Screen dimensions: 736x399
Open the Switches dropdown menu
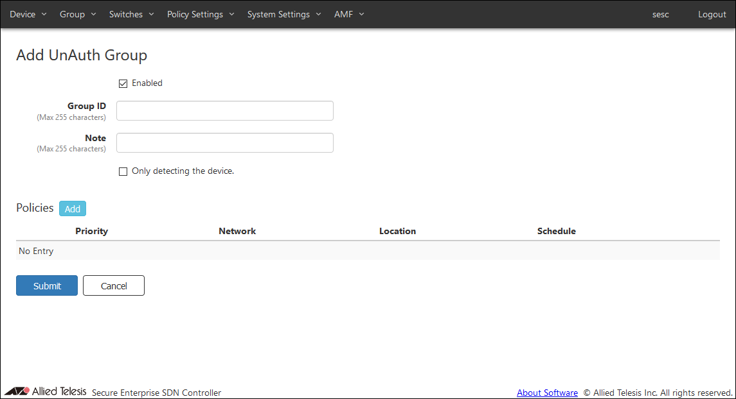131,14
